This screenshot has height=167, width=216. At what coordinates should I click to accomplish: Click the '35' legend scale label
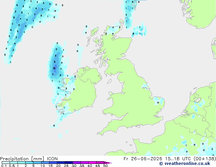tap(82, 166)
